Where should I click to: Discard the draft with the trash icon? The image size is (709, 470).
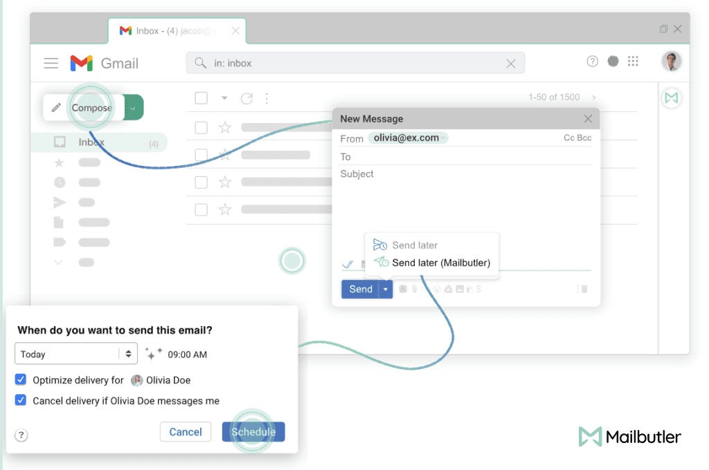(x=584, y=289)
